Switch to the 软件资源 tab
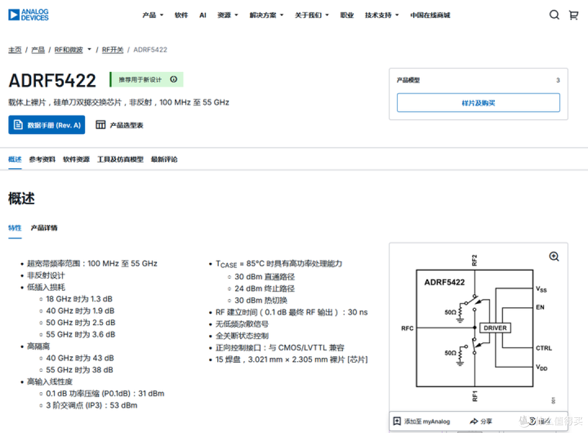The image size is (588, 433). pos(76,160)
